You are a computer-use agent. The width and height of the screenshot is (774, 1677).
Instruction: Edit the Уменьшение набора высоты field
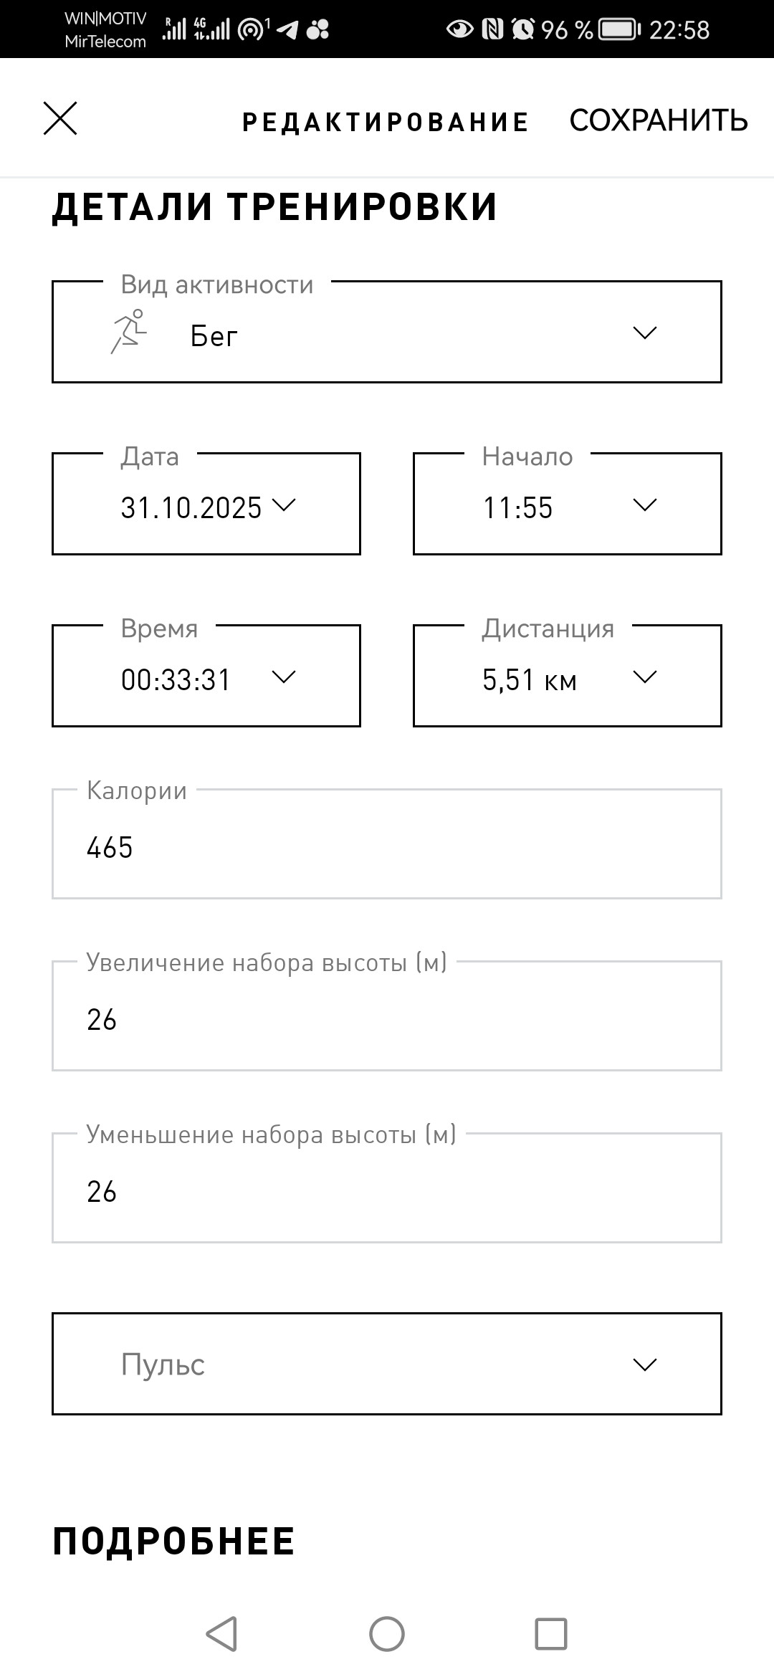click(387, 1188)
